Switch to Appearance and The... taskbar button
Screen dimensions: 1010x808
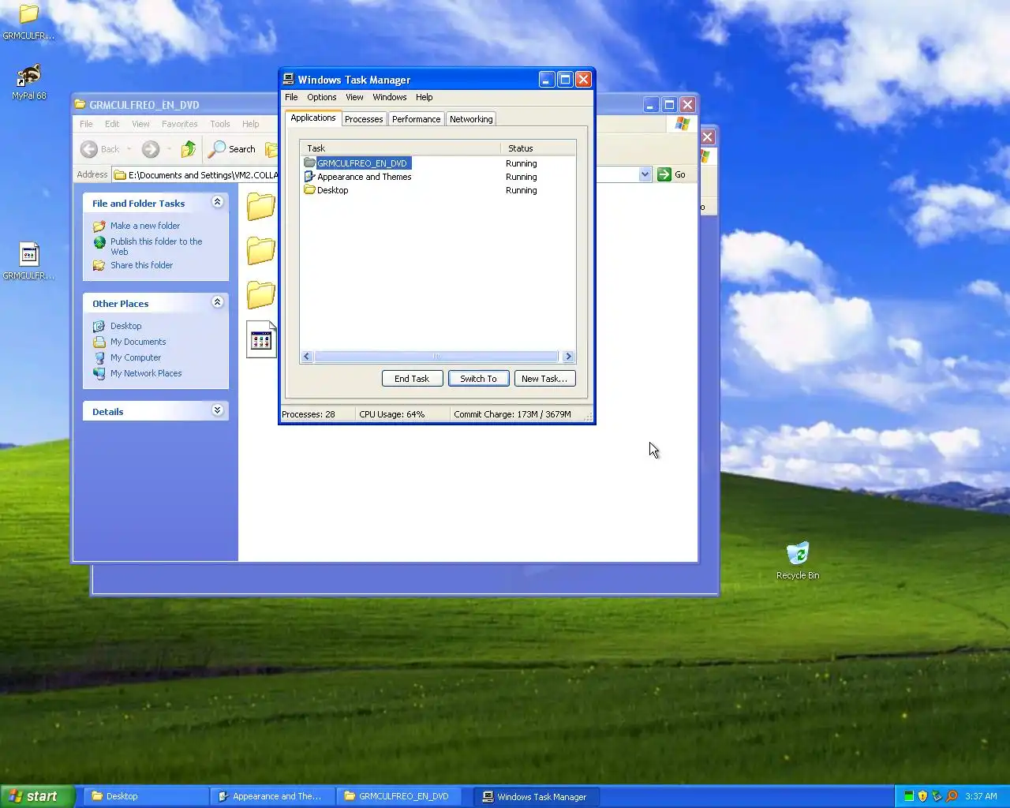[x=271, y=796]
